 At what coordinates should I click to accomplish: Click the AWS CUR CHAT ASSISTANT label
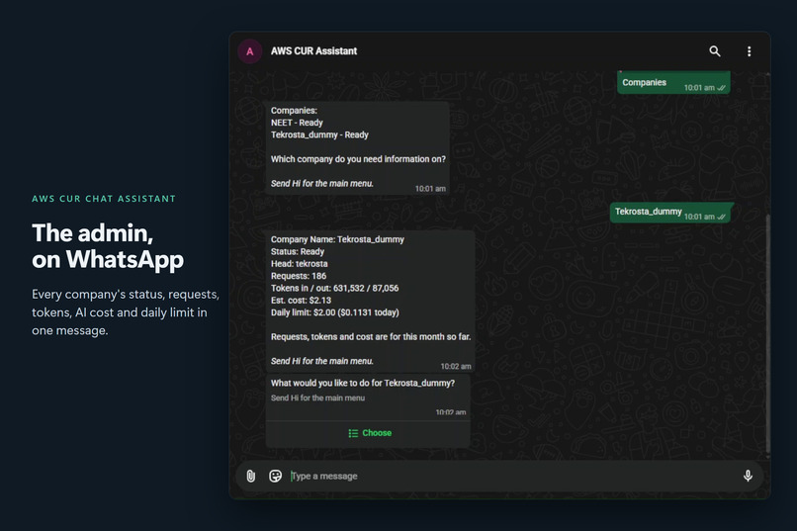[104, 199]
